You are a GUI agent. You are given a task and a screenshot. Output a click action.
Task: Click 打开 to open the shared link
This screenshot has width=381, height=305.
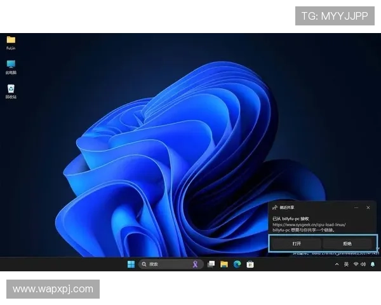(297, 243)
